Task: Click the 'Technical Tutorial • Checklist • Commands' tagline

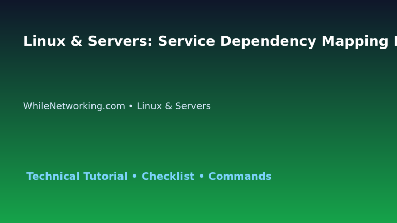Action: (149, 176)
